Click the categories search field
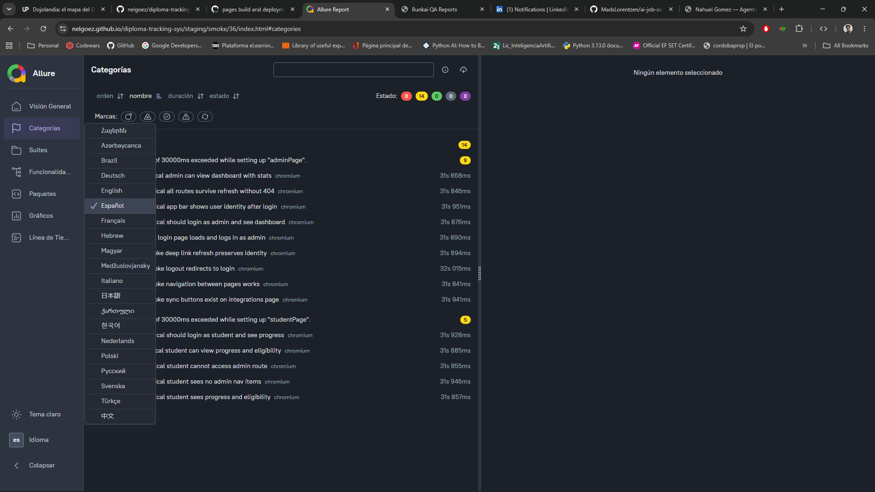The width and height of the screenshot is (875, 492). coord(353,70)
